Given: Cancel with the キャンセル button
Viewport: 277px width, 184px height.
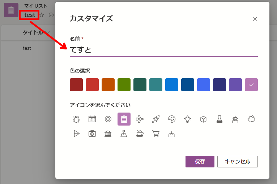Looking at the screenshot, I should [238, 162].
